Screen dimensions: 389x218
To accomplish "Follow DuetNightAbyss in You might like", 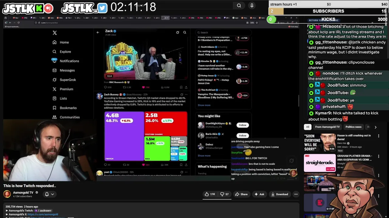I will click(243, 125).
